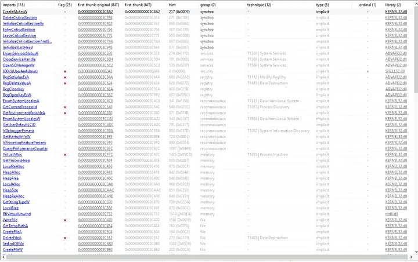Click INT address link in HeapSize row
The width and height of the screenshot is (418, 262).
point(96,190)
